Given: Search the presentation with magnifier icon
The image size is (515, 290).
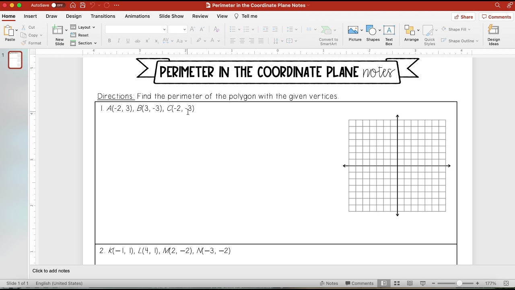Looking at the screenshot, I should coord(498,5).
